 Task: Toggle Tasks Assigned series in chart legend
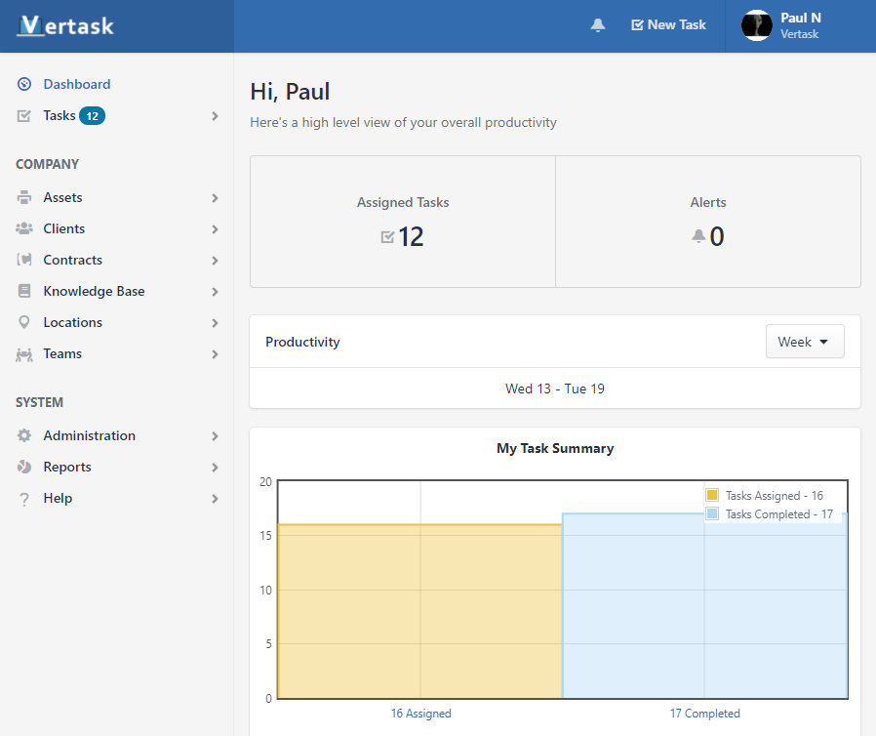[x=765, y=496]
